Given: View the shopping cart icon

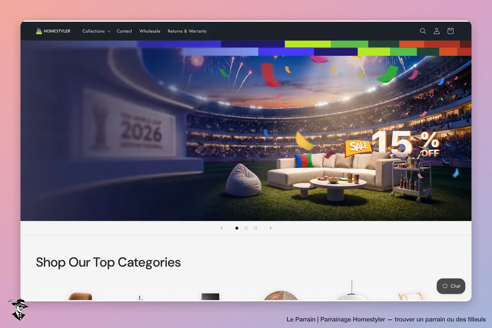Looking at the screenshot, I should pyautogui.click(x=450, y=31).
